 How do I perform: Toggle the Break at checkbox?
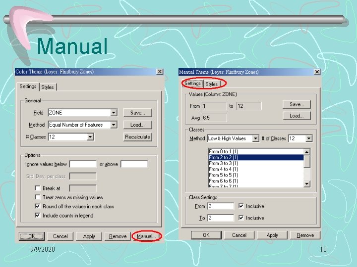coord(37,188)
